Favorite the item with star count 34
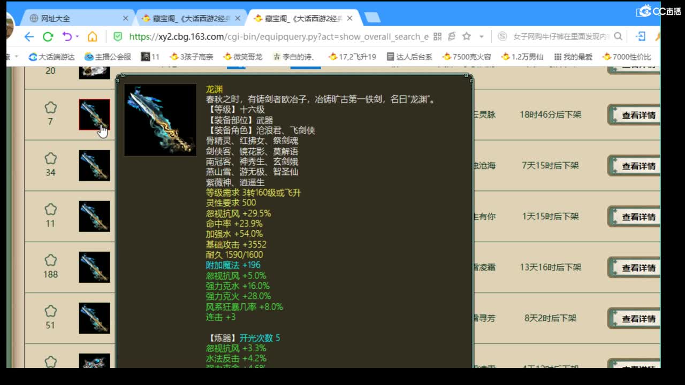This screenshot has height=385, width=685. (50, 158)
